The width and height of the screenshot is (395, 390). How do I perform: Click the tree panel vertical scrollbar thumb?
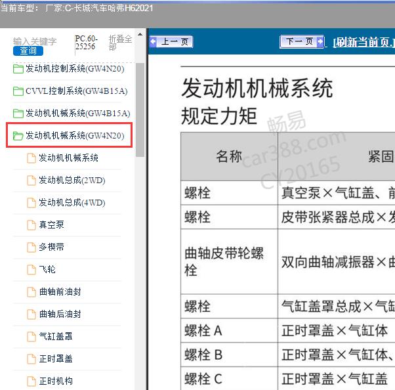click(x=140, y=110)
